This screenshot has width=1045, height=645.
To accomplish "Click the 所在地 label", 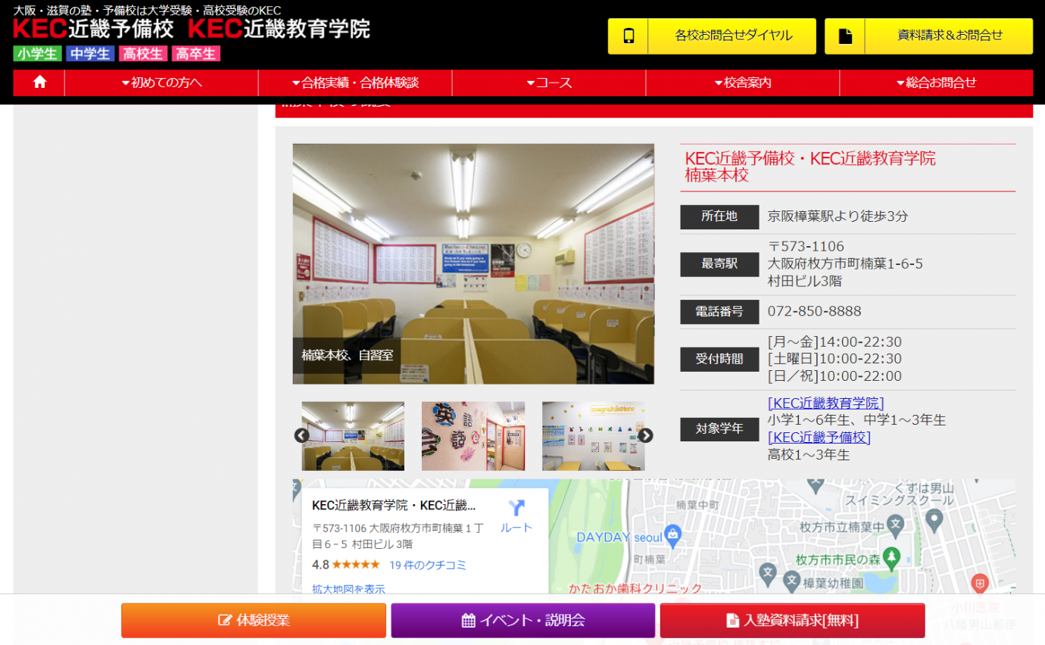I will click(x=719, y=217).
